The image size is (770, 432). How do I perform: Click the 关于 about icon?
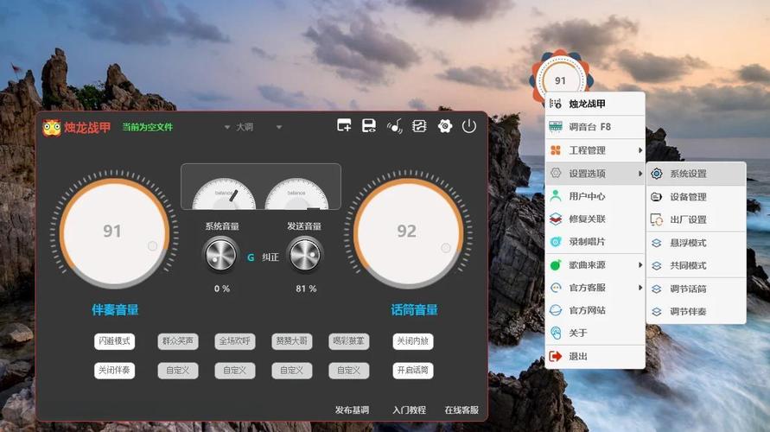pos(556,333)
